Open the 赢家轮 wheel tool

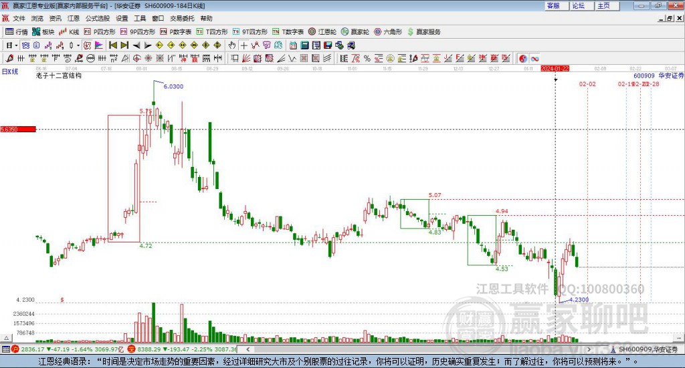point(355,32)
